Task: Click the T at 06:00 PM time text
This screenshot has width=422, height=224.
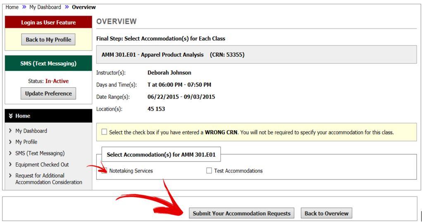Action: pos(179,85)
